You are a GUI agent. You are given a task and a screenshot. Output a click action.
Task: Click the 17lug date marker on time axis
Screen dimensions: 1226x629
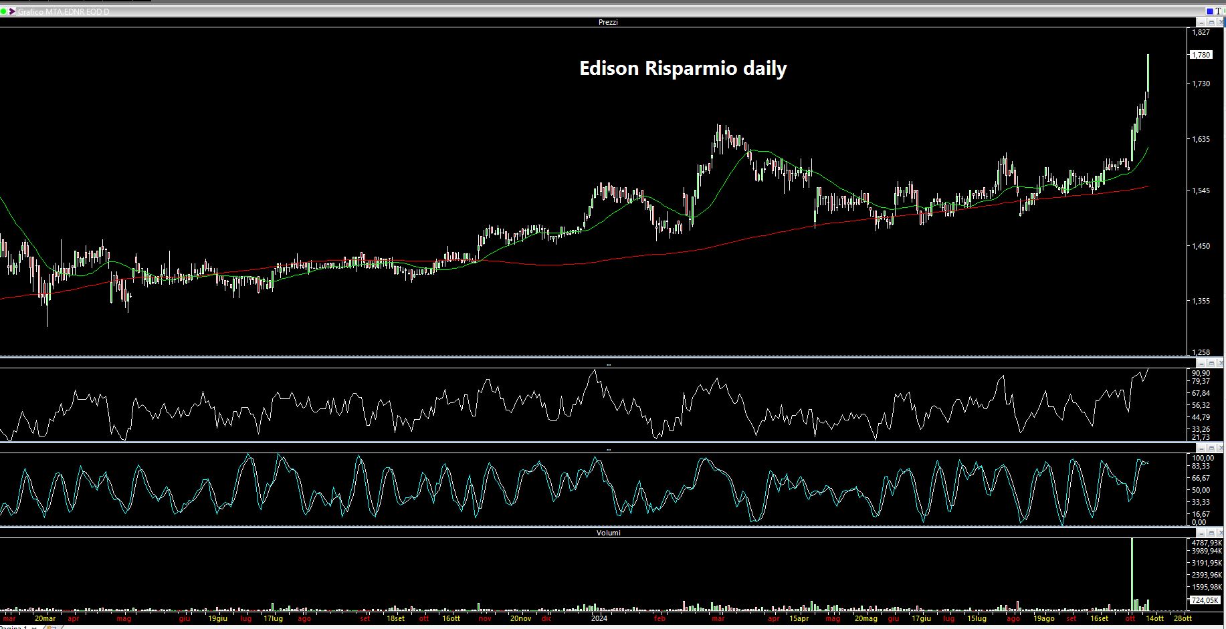(x=273, y=618)
